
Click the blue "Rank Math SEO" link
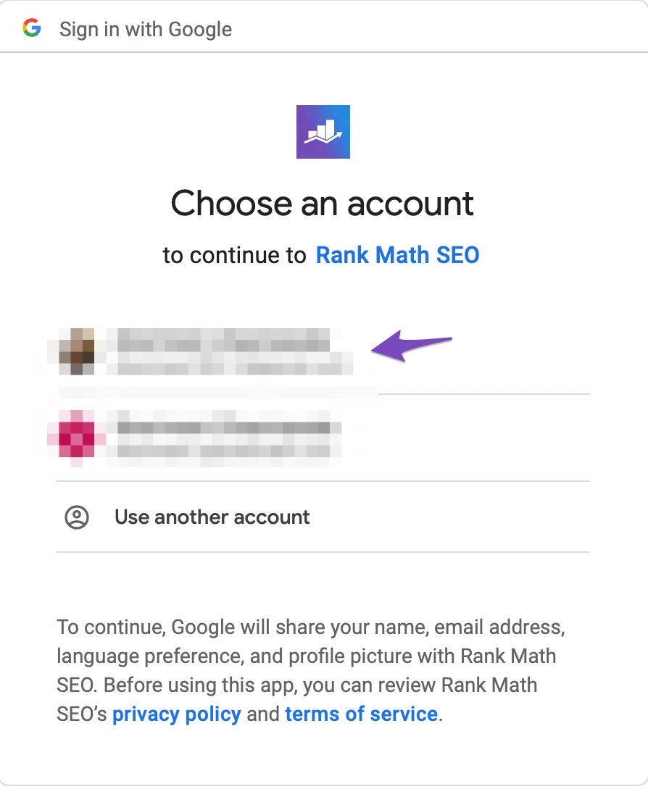tap(397, 255)
